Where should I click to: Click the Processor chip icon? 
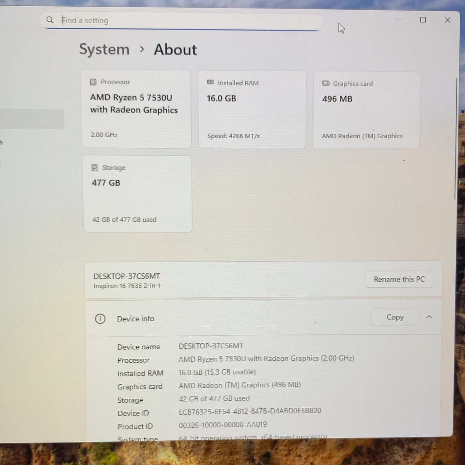[93, 82]
